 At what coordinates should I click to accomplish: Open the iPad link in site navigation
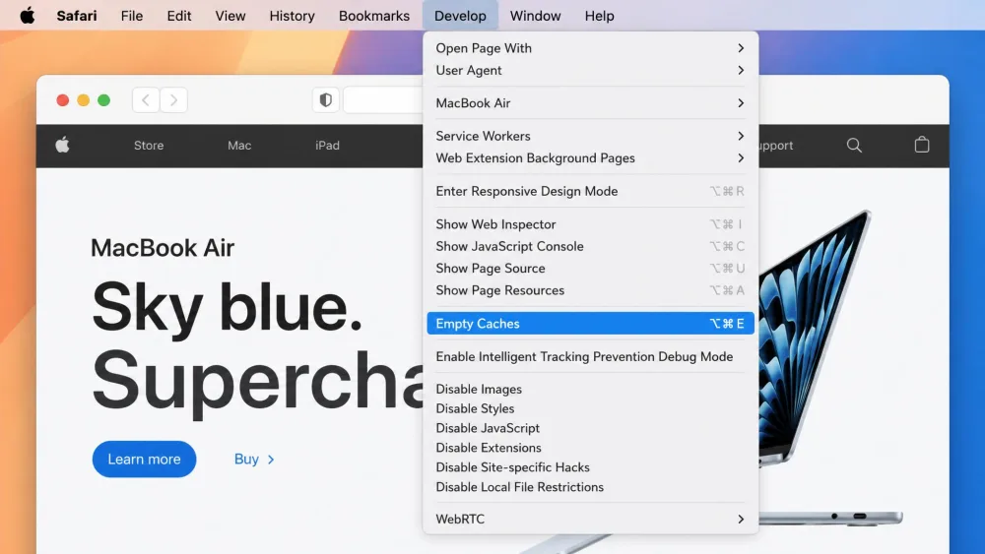[x=327, y=145]
